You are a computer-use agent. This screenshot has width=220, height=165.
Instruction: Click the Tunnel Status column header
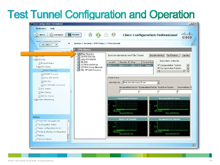pos(148,62)
